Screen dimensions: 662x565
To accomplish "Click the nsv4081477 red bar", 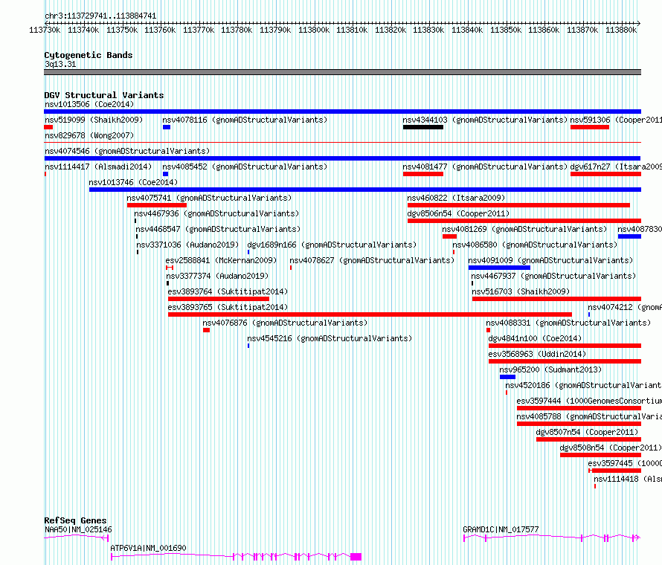I will click(423, 174).
